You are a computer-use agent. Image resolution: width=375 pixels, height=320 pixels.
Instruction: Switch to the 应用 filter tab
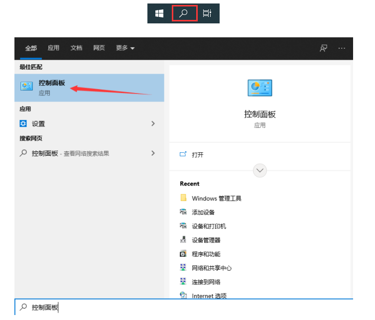53,48
